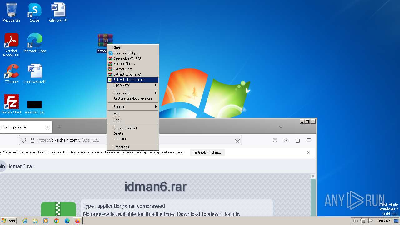Select the courtwaste.rtf document icon
400x225 pixels.
(x=35, y=73)
